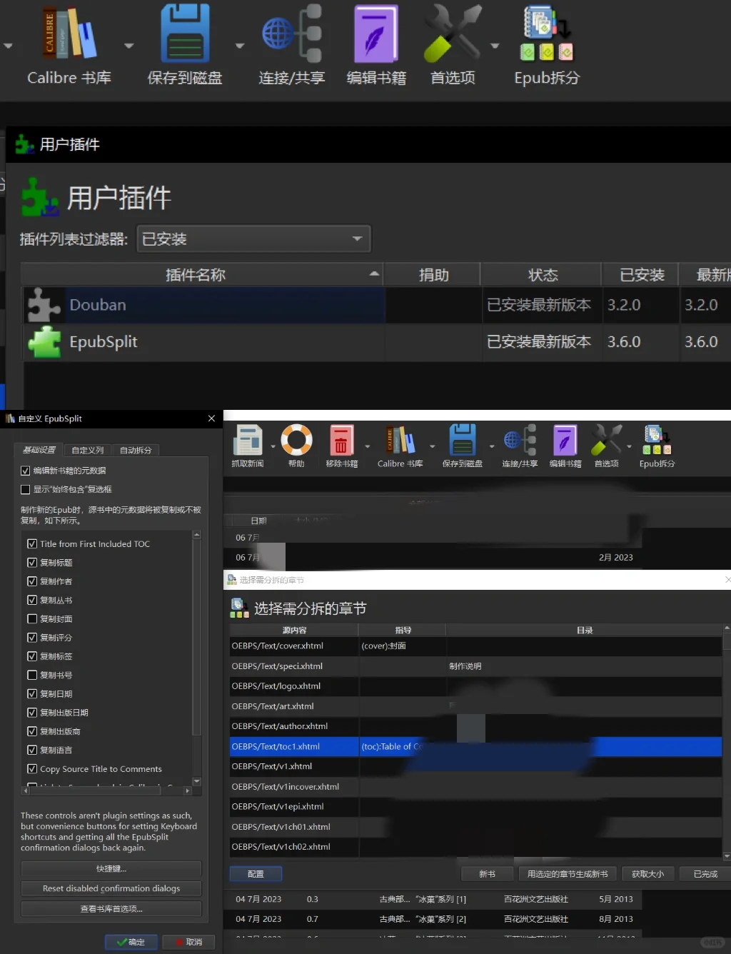Image resolution: width=731 pixels, height=954 pixels.
Task: Click the green EpubSplit plugin puzzle icon
Action: pos(44,342)
